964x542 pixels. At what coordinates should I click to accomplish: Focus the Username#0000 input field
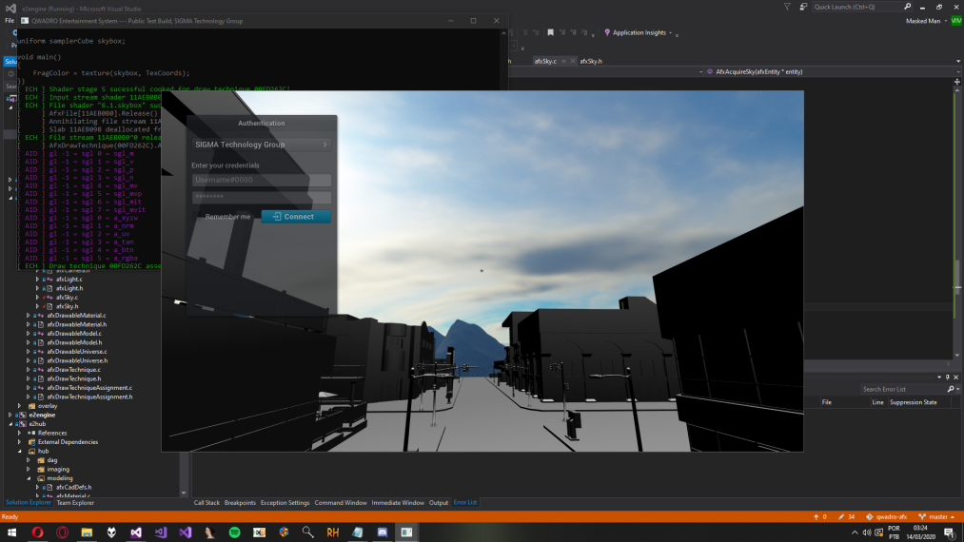262,180
